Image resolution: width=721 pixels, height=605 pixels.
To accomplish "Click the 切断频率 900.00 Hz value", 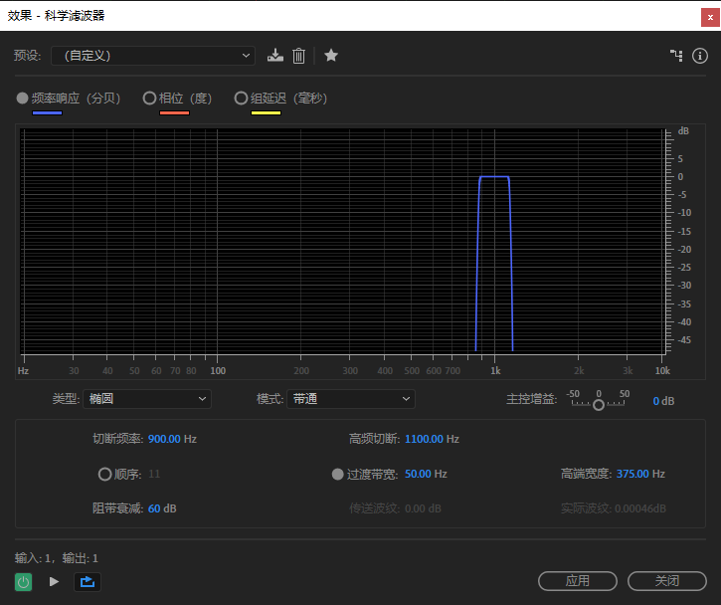I will (x=172, y=439).
